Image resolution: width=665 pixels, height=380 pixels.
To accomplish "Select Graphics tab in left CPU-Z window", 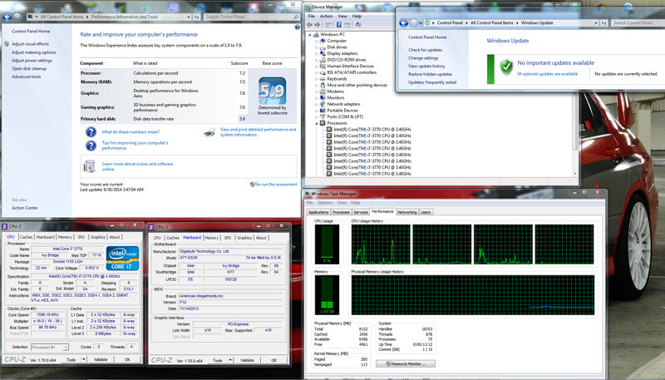I will (x=97, y=237).
